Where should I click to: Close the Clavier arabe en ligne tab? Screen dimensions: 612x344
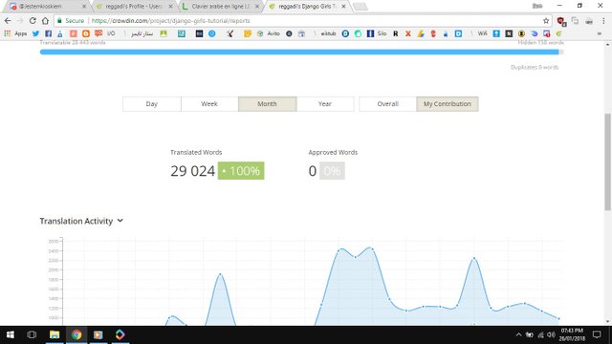[257, 7]
